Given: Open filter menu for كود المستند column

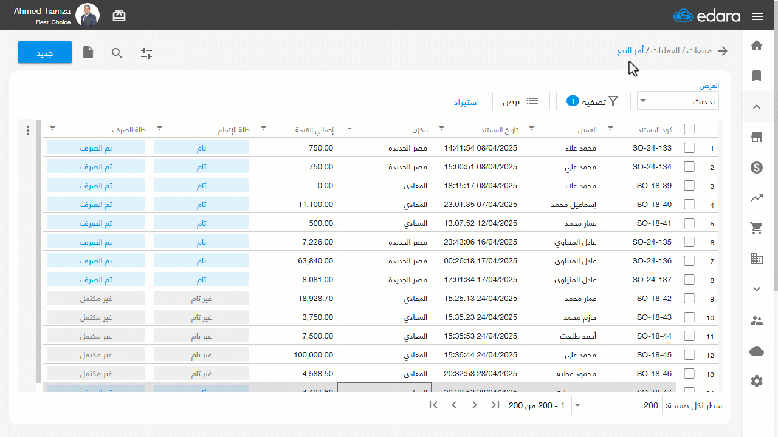Looking at the screenshot, I should point(610,128).
